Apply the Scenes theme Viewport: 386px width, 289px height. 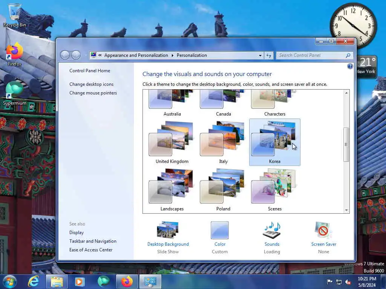coord(274,190)
